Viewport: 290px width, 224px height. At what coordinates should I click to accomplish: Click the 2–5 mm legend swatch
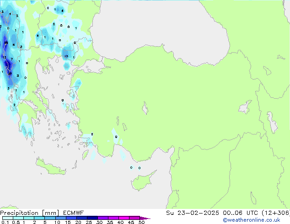click(x=39, y=218)
